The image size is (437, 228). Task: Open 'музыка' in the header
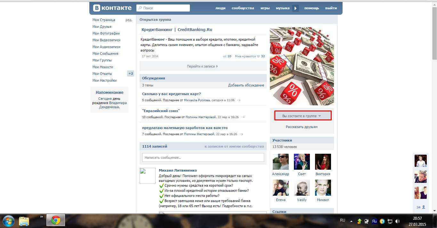(283, 8)
